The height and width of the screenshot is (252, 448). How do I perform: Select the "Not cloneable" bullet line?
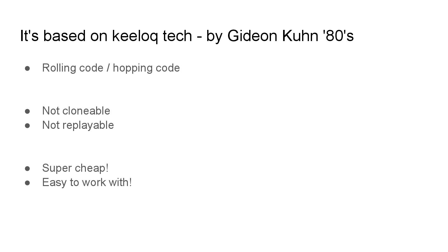point(76,111)
